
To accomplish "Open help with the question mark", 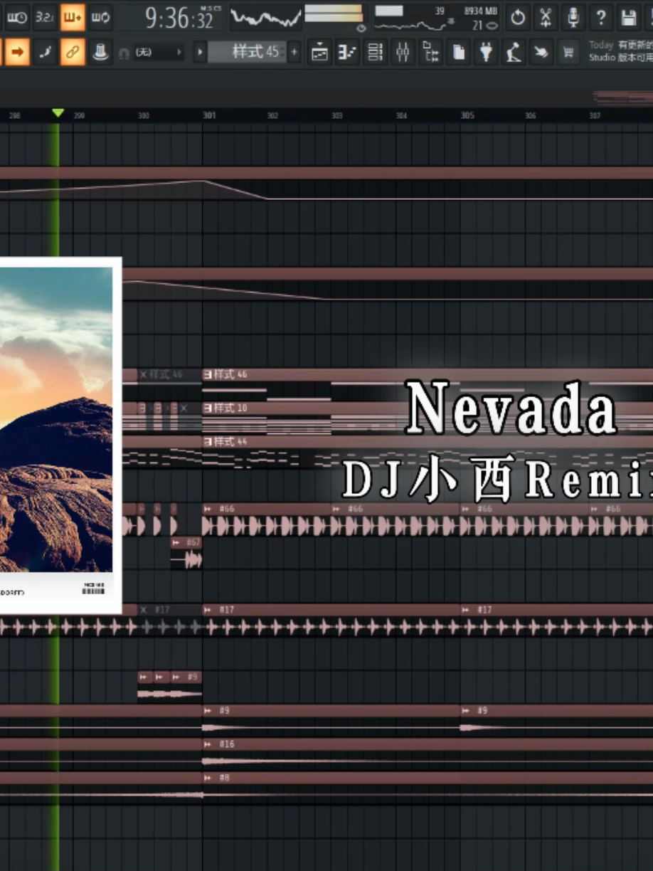I will pyautogui.click(x=601, y=17).
